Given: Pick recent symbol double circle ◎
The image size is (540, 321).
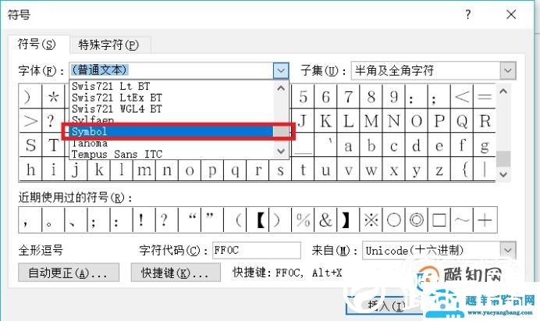Looking at the screenshot, I should (x=417, y=220).
